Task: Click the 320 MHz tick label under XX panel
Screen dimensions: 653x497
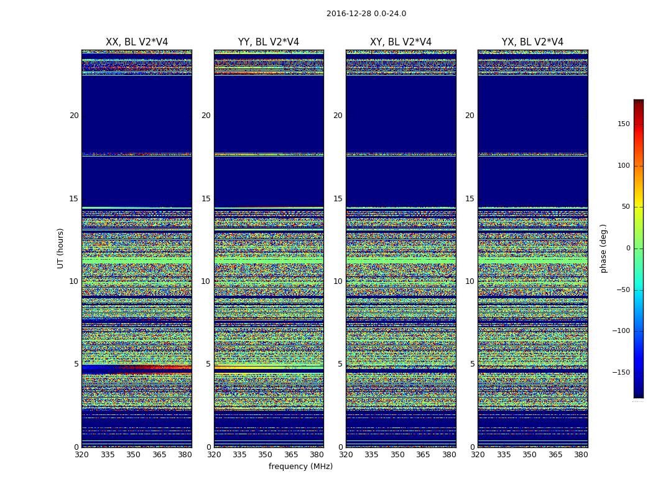Action: pyautogui.click(x=81, y=455)
